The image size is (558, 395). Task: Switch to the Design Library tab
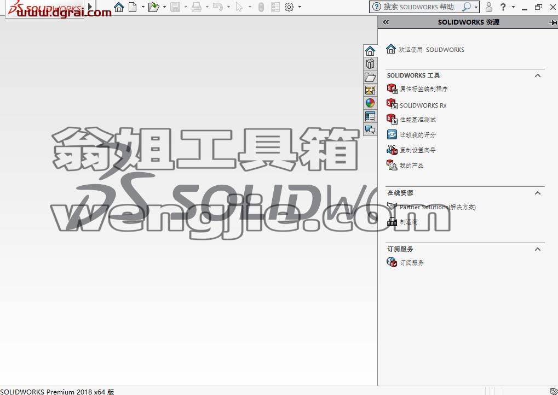pyautogui.click(x=370, y=64)
